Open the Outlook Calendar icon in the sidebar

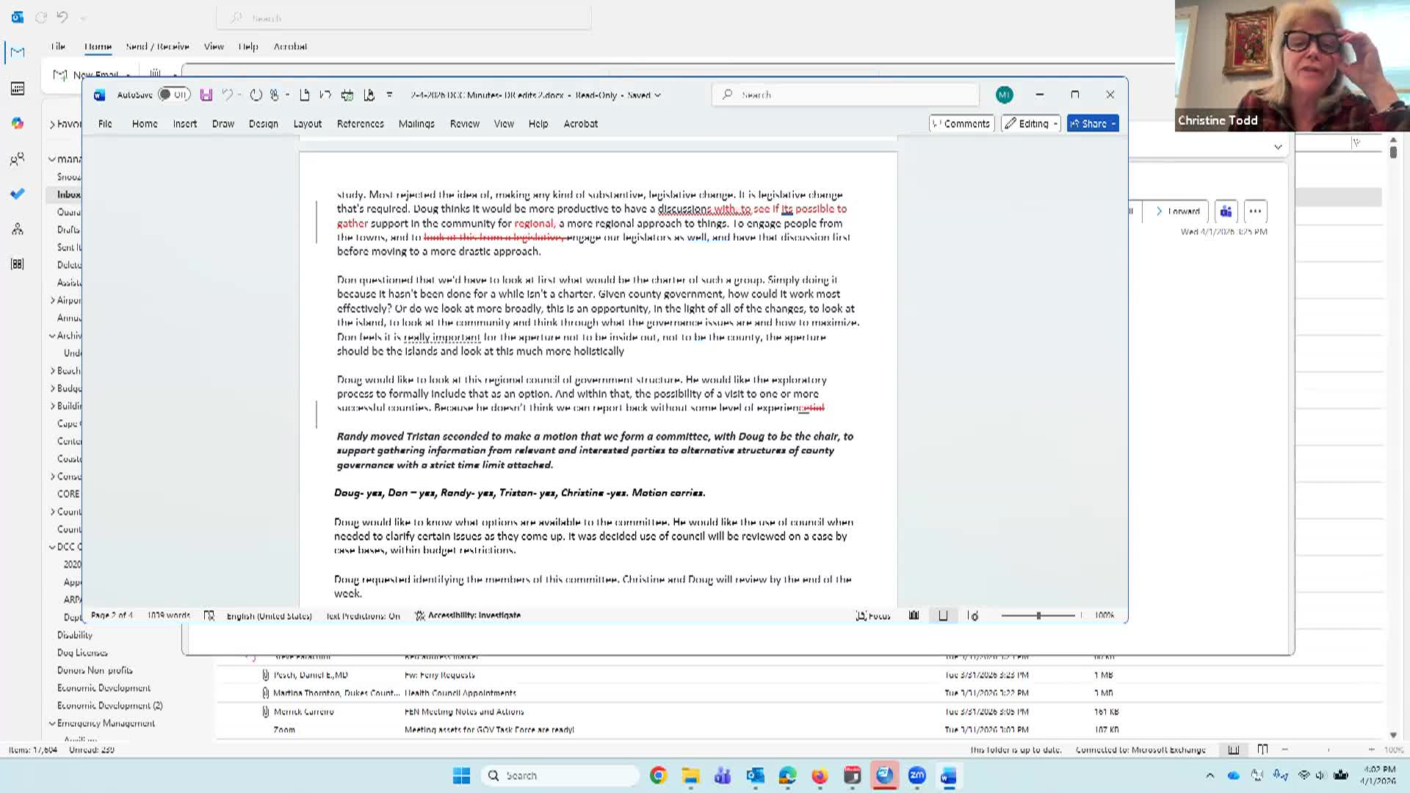tap(18, 88)
